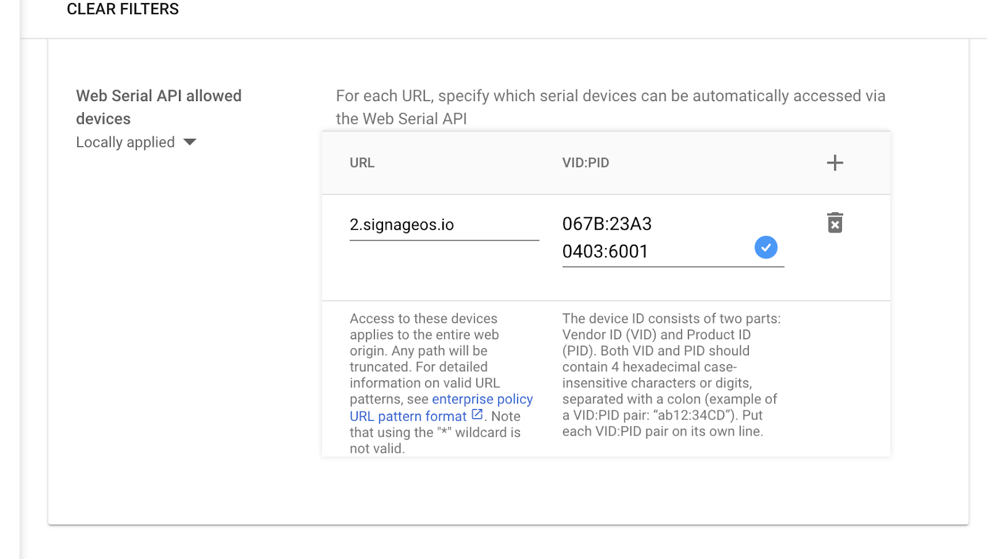Click the 'ab12:34CD' example text

pyautogui.click(x=690, y=415)
